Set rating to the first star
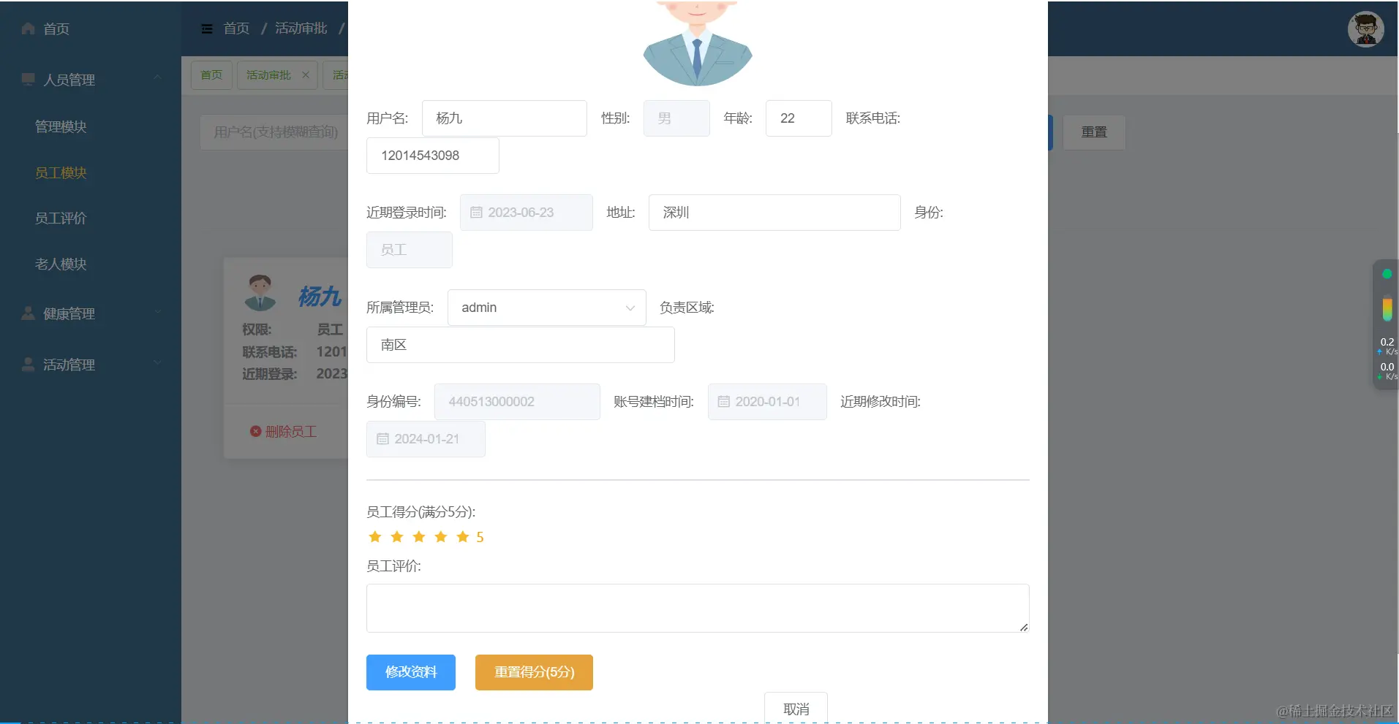Viewport: 1399px width, 724px height. (375, 537)
